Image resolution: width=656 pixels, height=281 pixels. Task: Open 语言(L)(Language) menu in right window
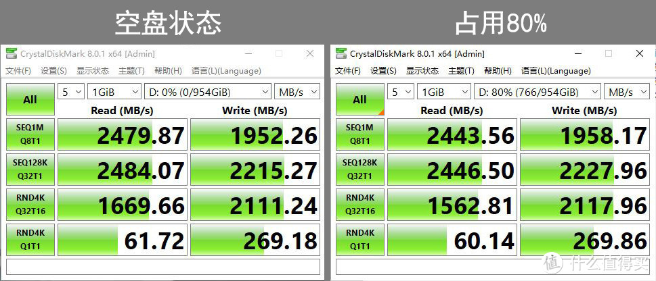tap(556, 71)
